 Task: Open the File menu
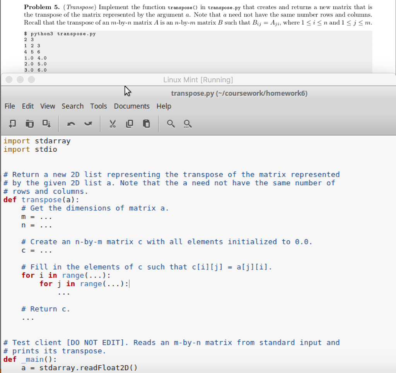click(10, 106)
